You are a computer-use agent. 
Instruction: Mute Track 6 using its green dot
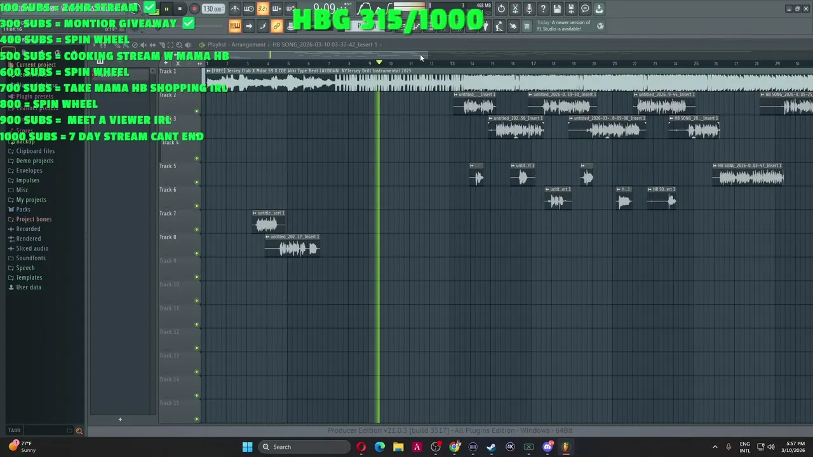coord(196,206)
